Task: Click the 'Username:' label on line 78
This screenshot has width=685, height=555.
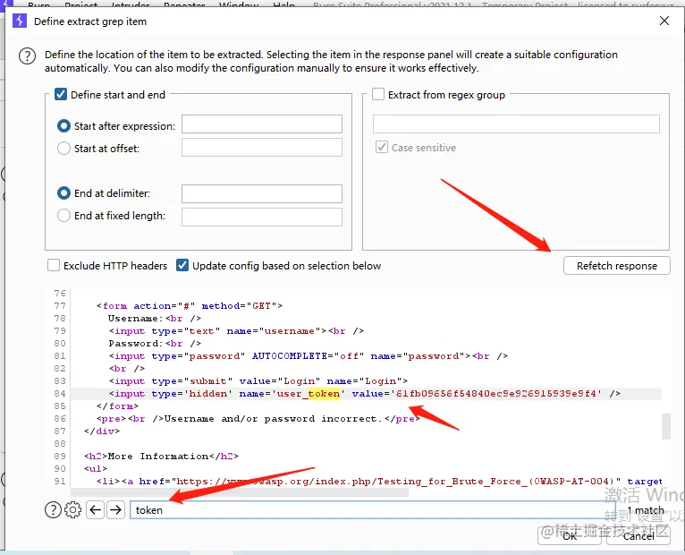Action: pyautogui.click(x=135, y=319)
